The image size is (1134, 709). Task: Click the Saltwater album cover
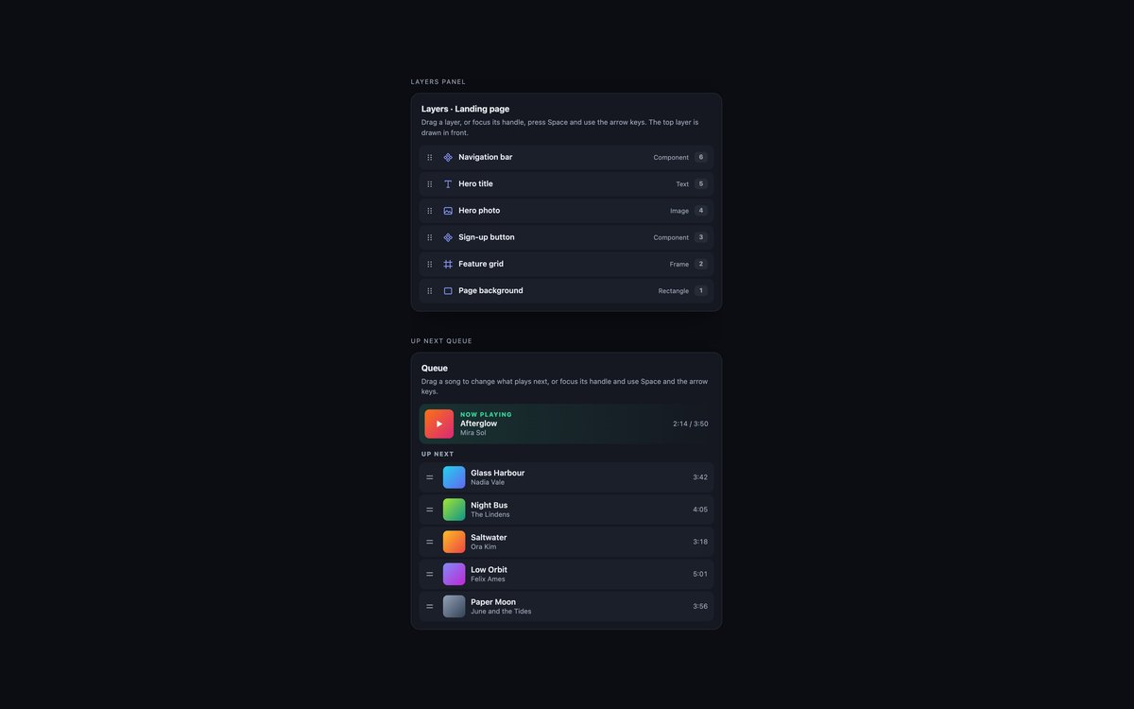(455, 542)
